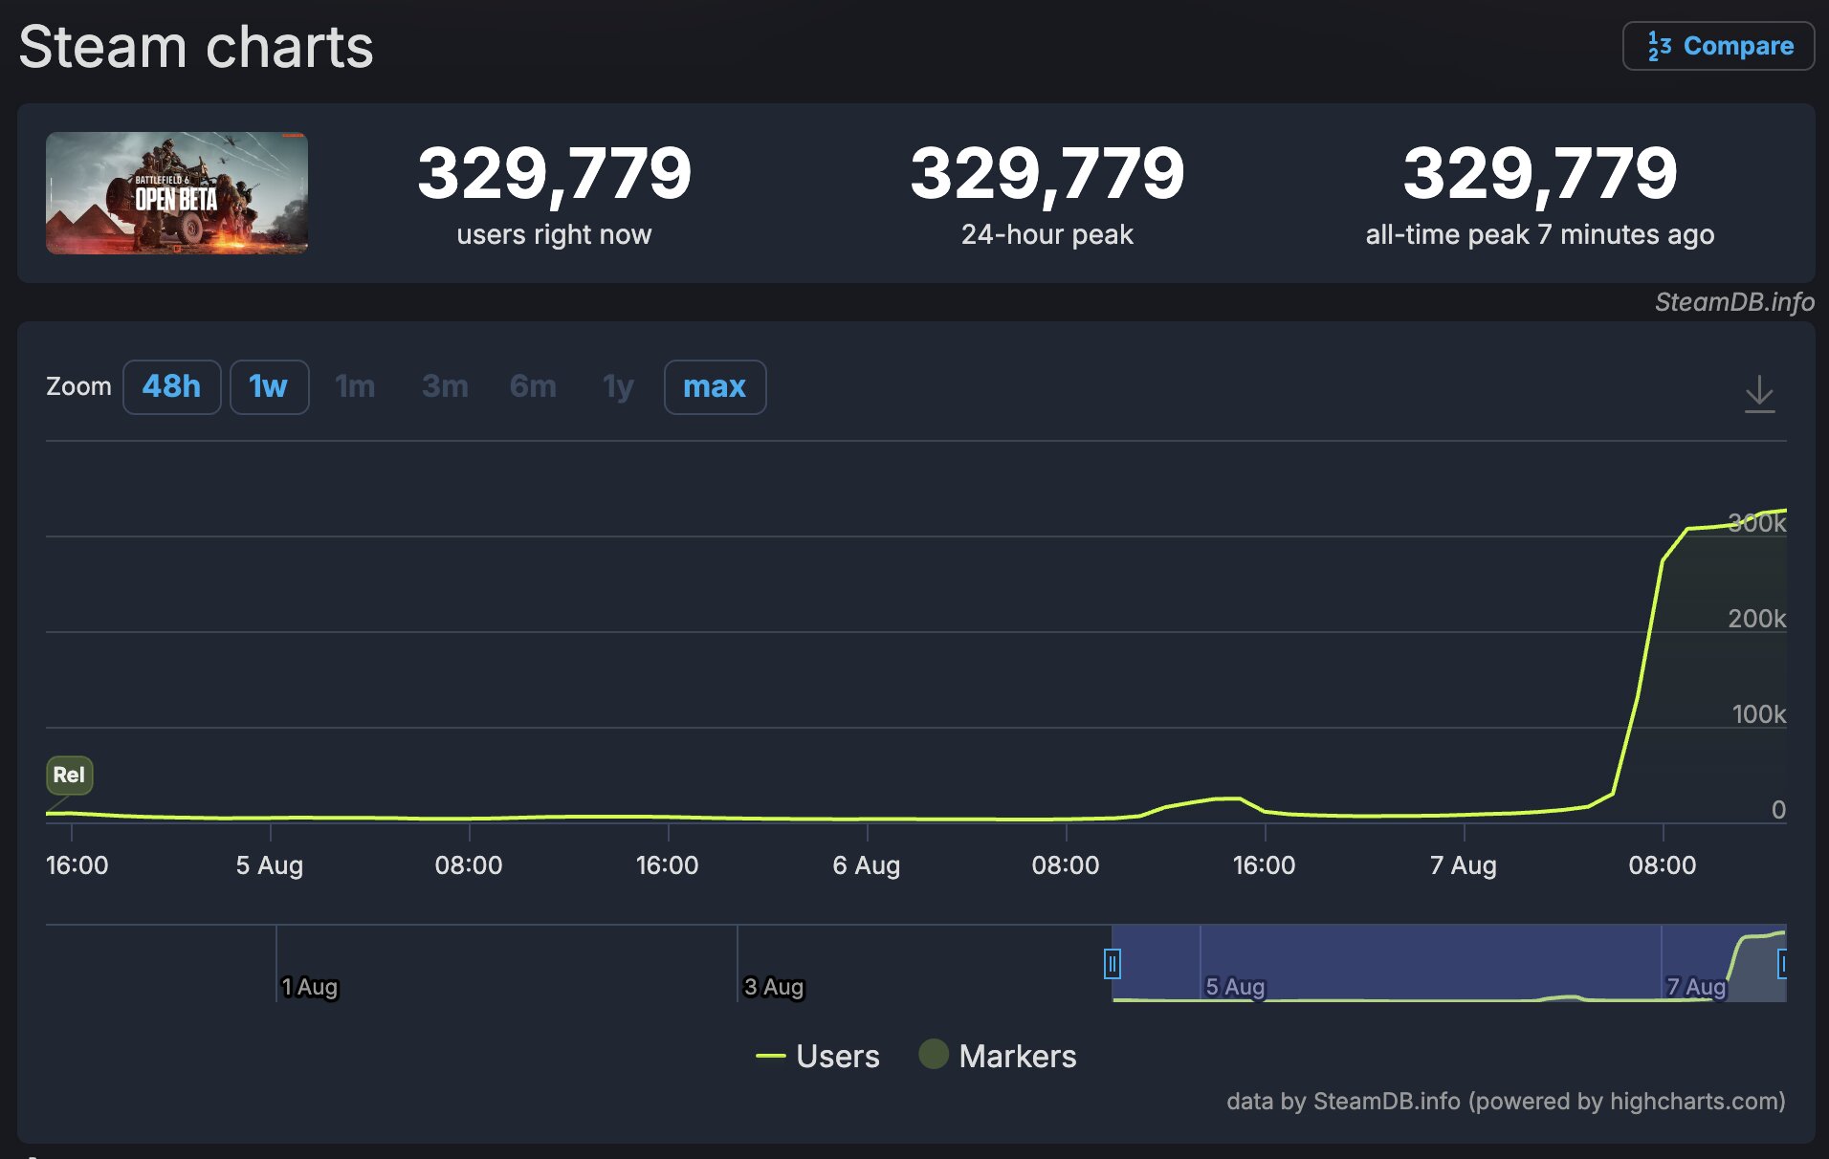Set chart zoom to 1w
This screenshot has height=1159, width=1829.
[269, 386]
